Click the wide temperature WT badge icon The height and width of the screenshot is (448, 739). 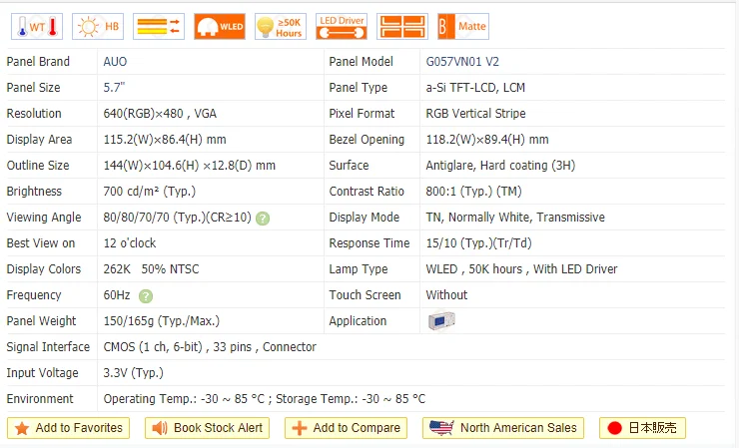[37, 26]
